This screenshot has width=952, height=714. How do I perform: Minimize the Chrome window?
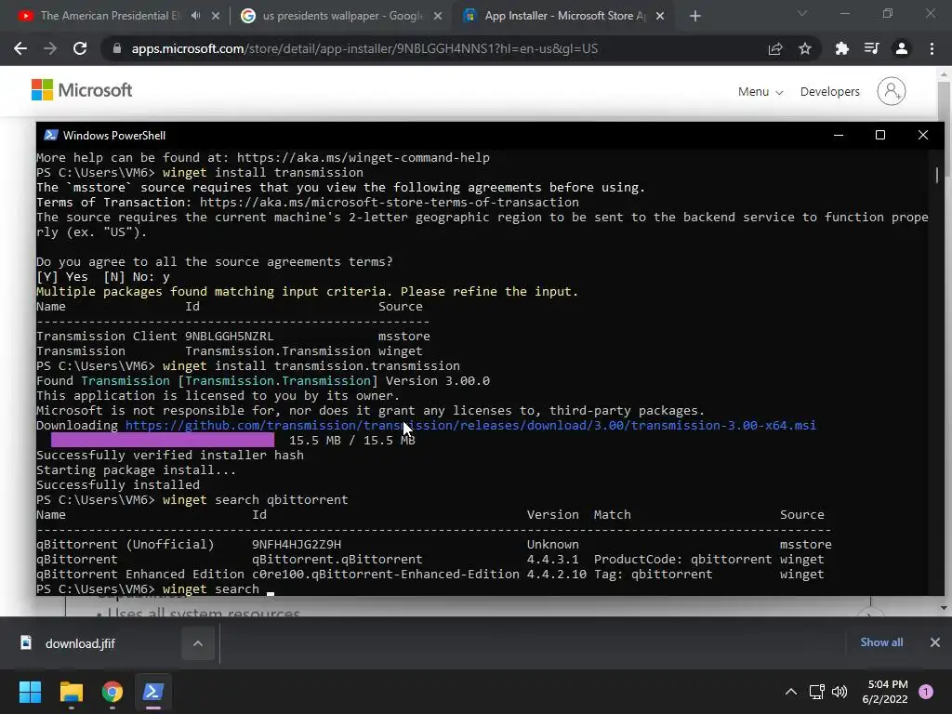[x=844, y=13]
